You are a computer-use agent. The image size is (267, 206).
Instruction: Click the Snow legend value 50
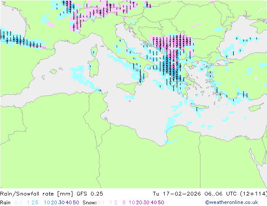(161, 203)
